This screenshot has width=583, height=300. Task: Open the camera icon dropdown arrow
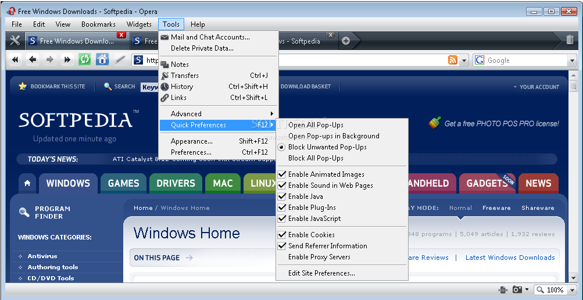527,289
